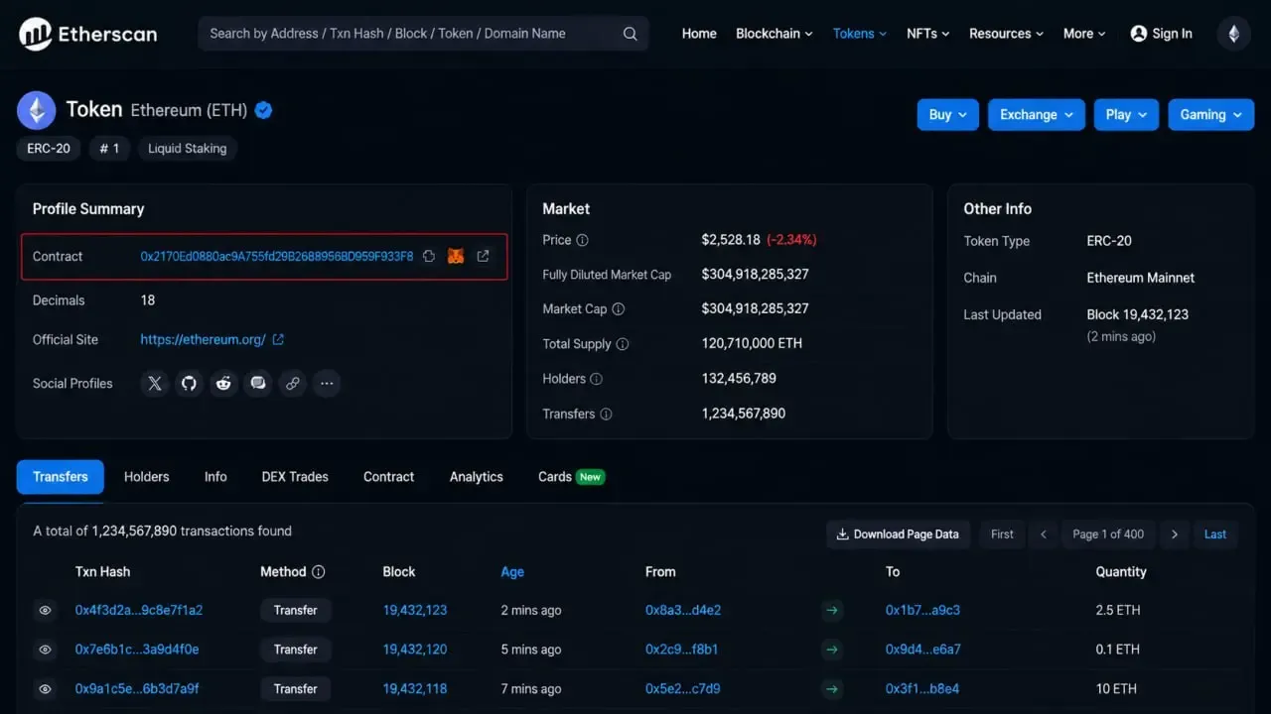Open the Reddit social profile icon
The width and height of the screenshot is (1271, 714).
tap(223, 384)
